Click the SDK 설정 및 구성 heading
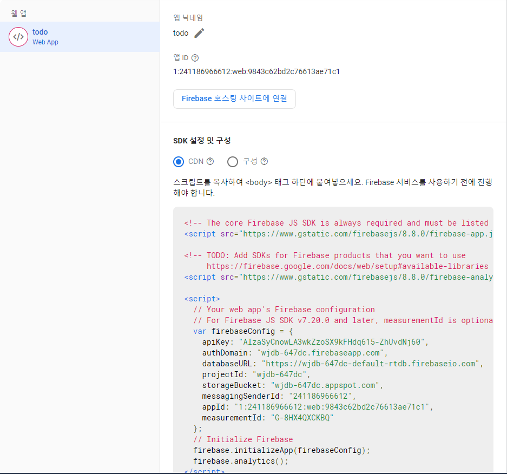 pos(202,141)
